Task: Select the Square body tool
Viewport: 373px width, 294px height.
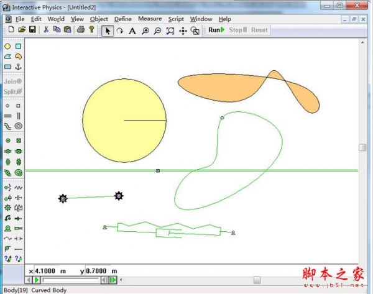Action: coord(18,46)
